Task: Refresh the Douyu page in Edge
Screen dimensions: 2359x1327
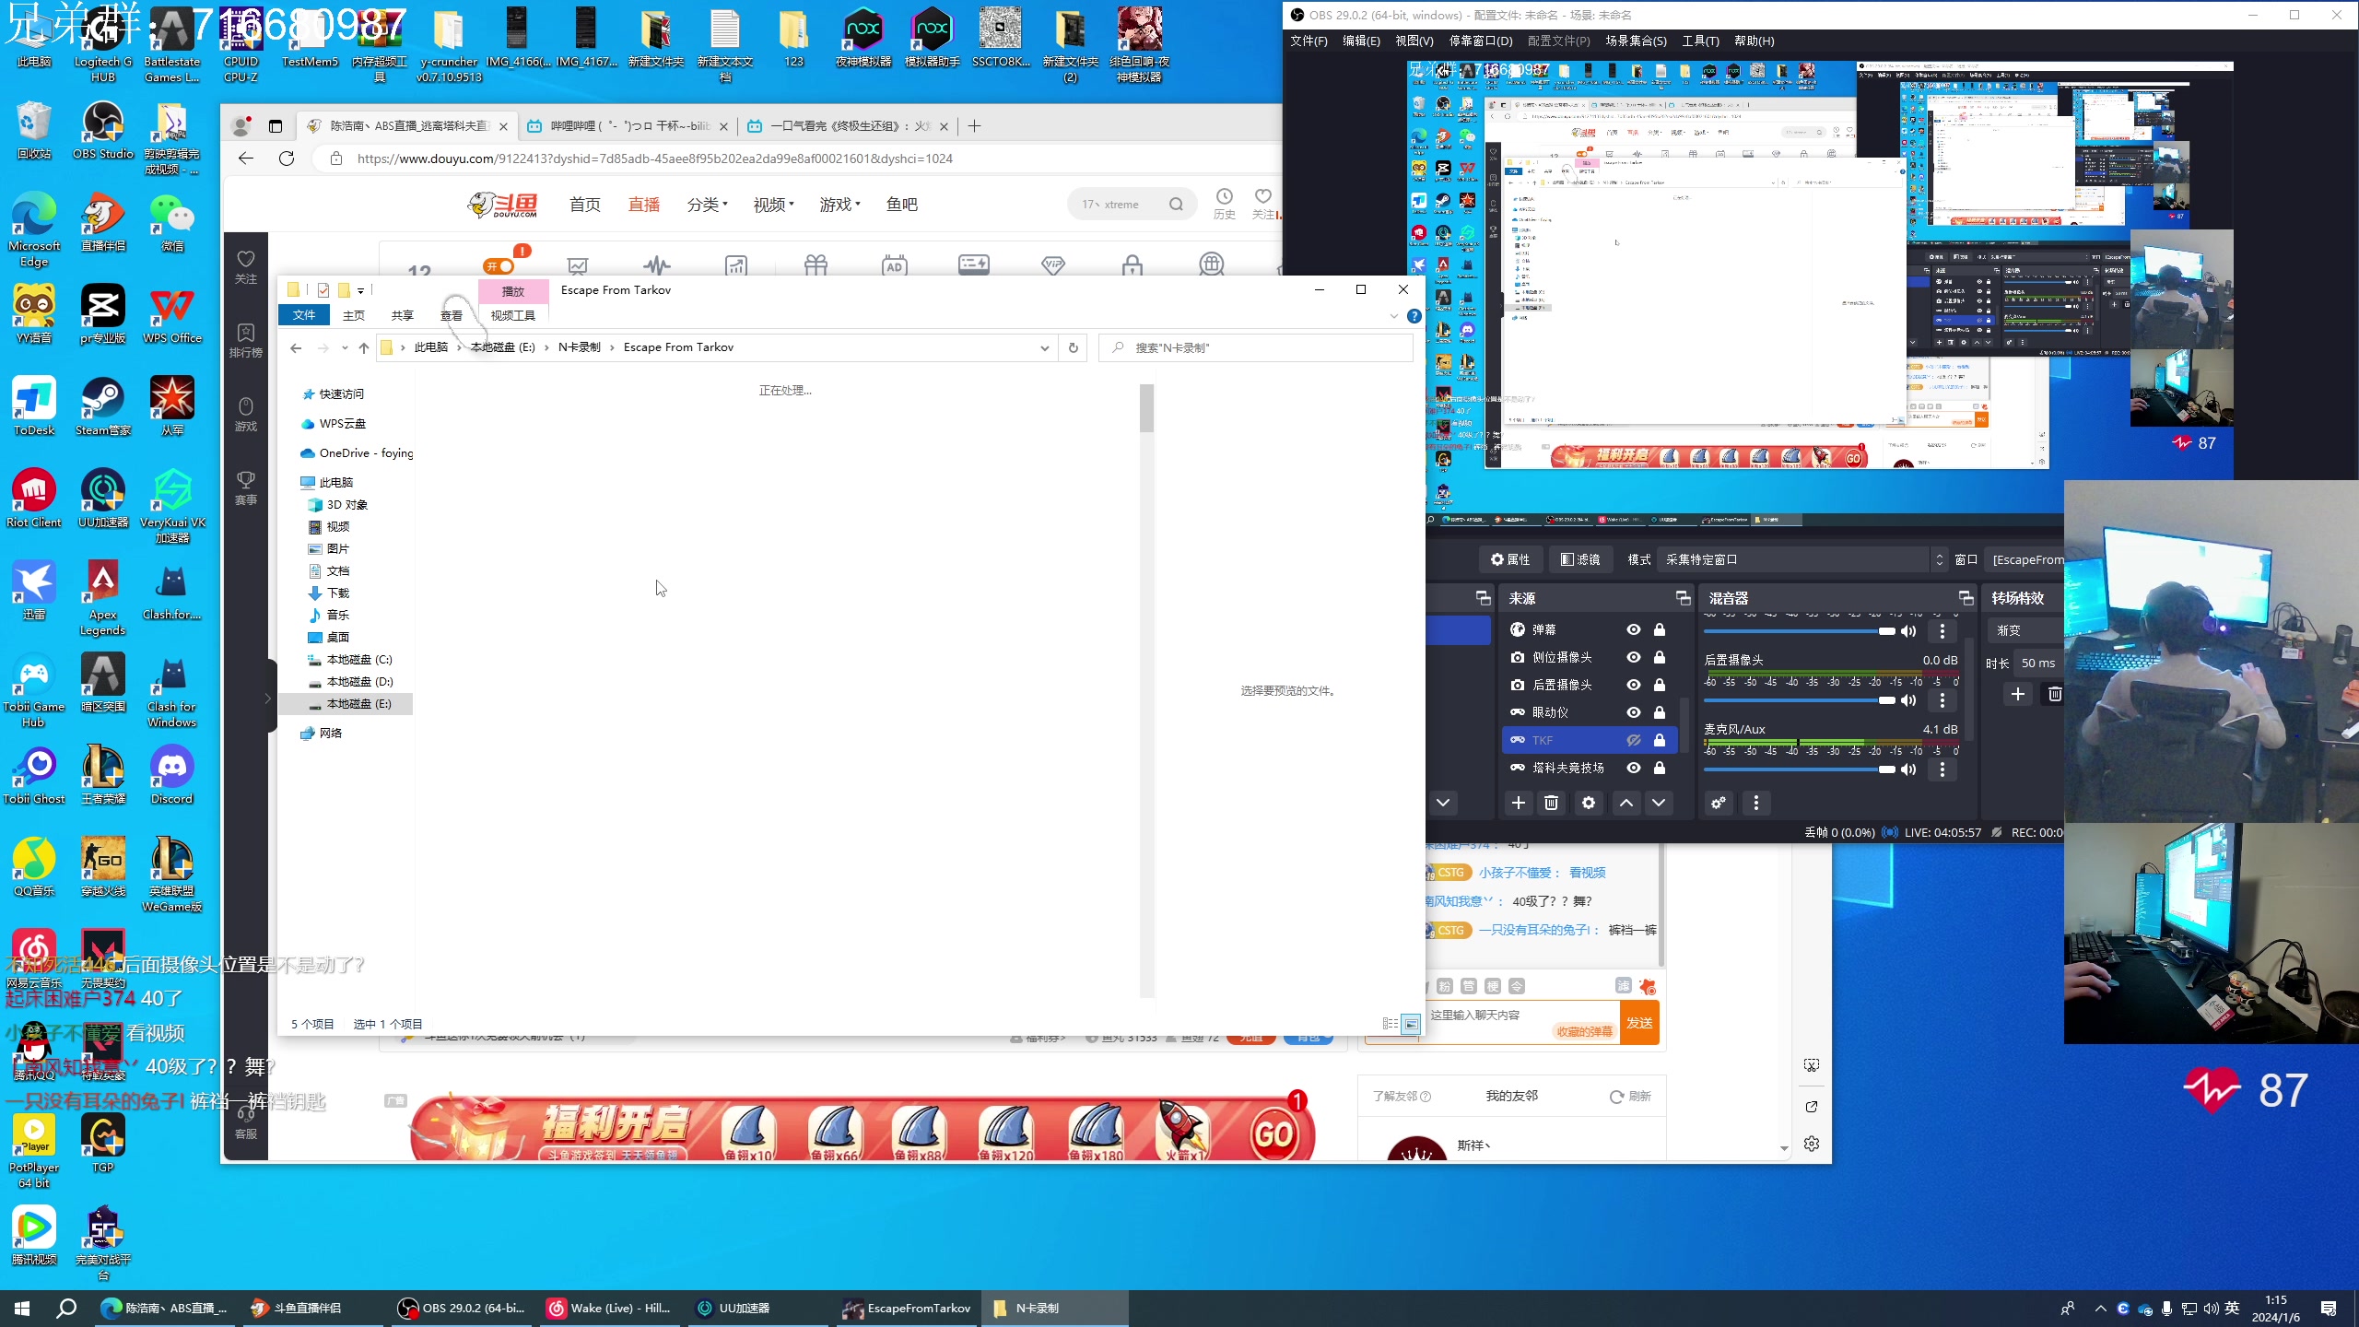Action: pyautogui.click(x=287, y=159)
